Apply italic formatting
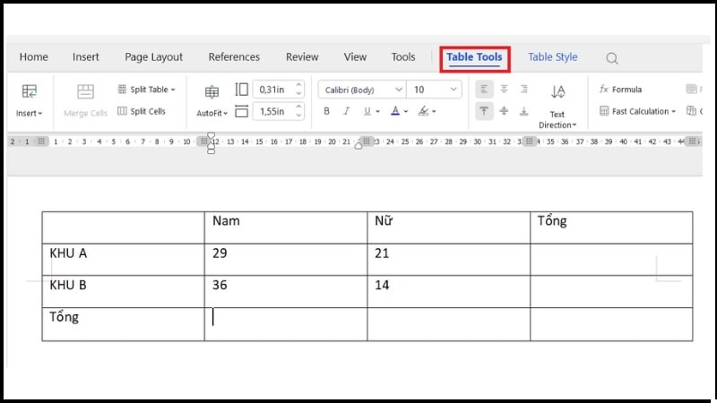This screenshot has height=403, width=717. (346, 112)
